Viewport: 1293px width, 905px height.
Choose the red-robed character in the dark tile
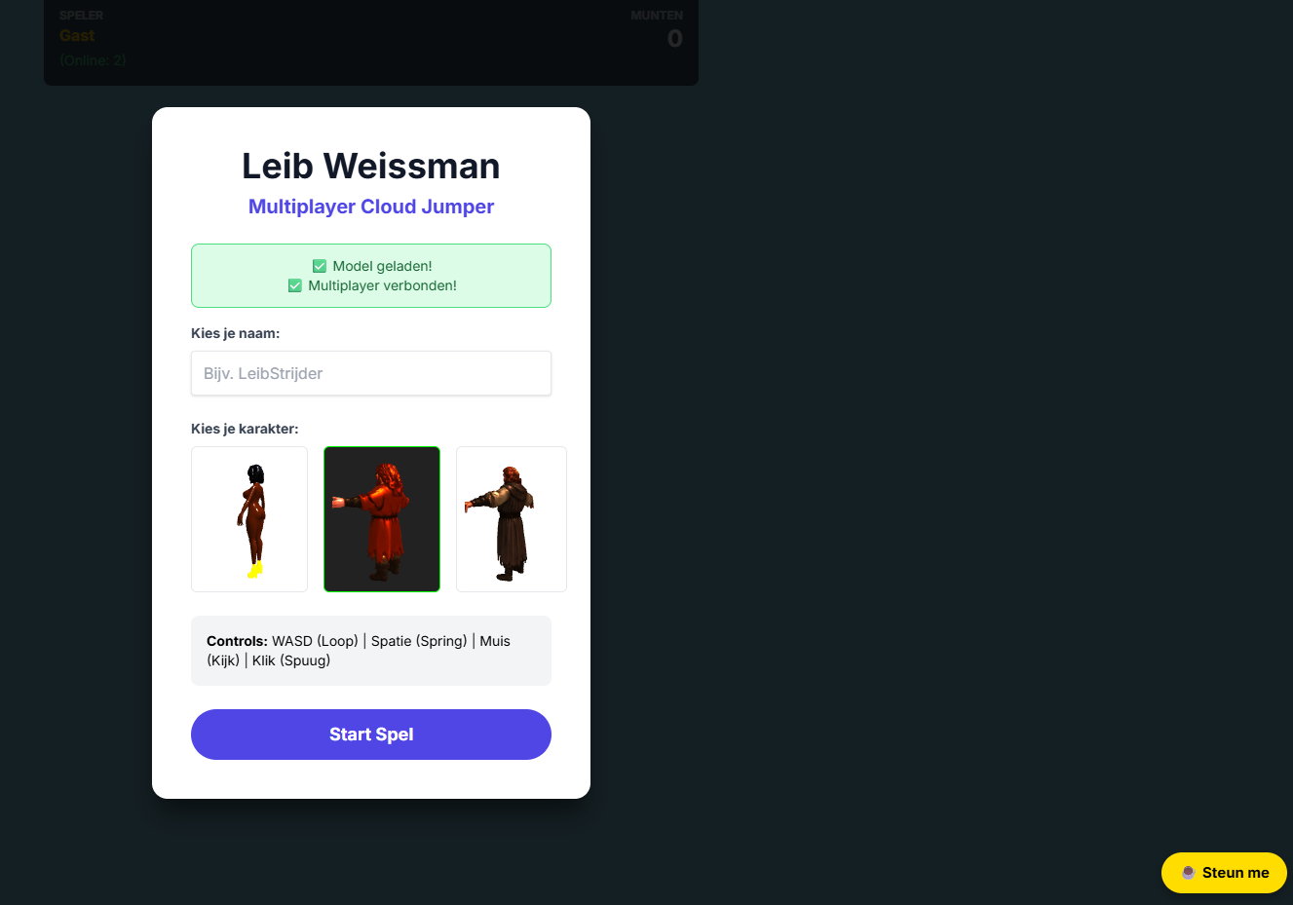tap(382, 519)
